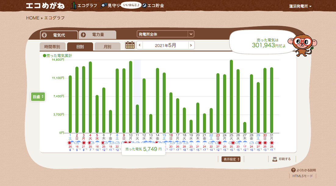Click the printer icon for 印刷する
Viewport: 336px width, 186px height.
(275, 159)
